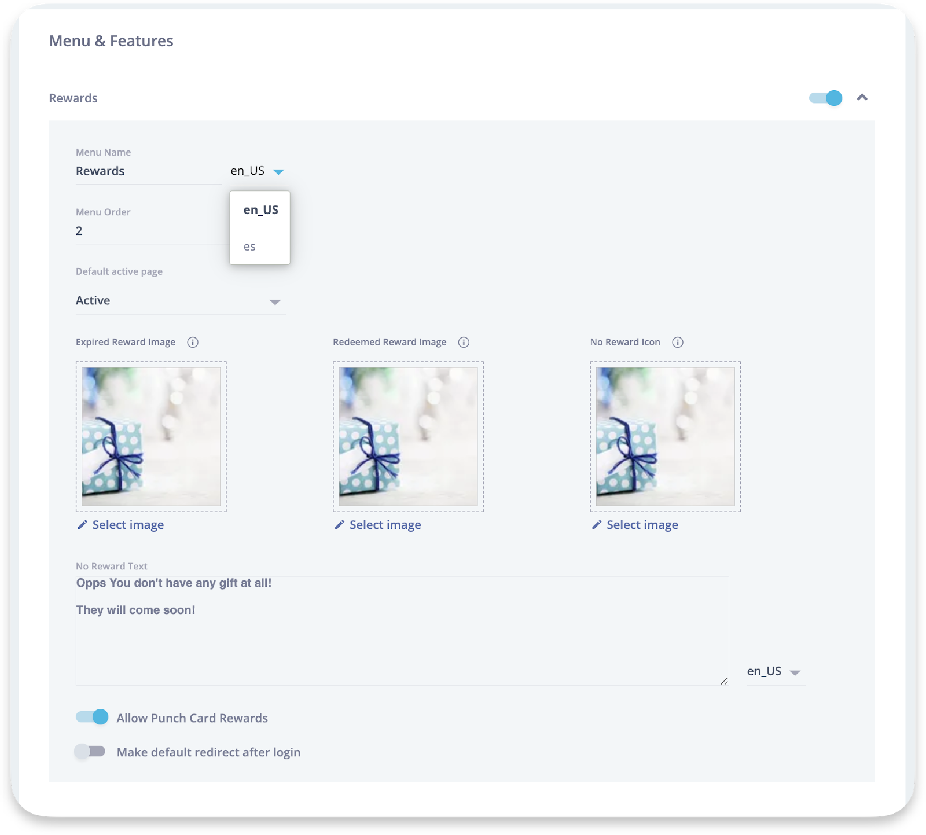Click Select image for Expired Reward Image
Screen dimensions: 926x835
coord(128,525)
